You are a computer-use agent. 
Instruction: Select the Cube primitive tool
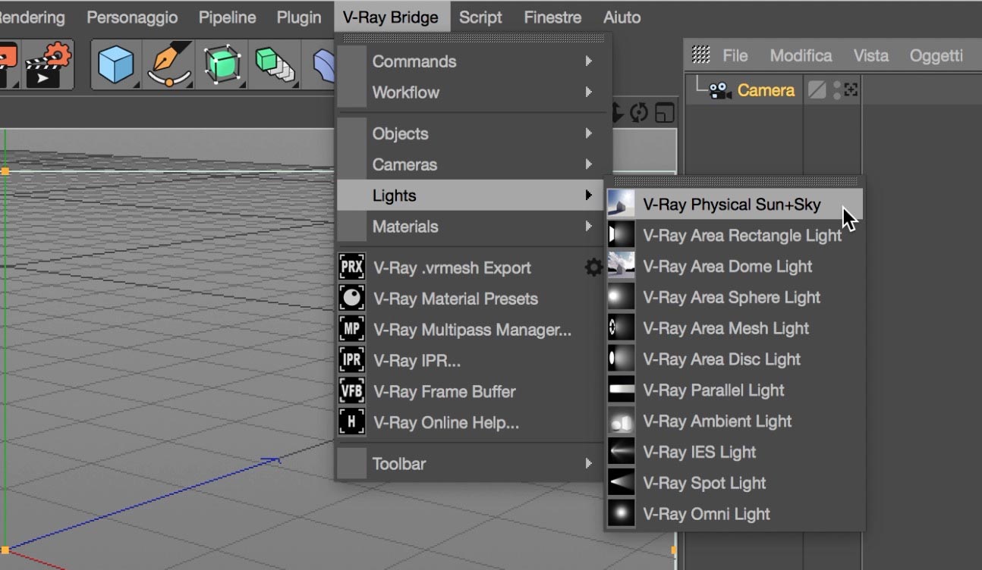click(116, 64)
